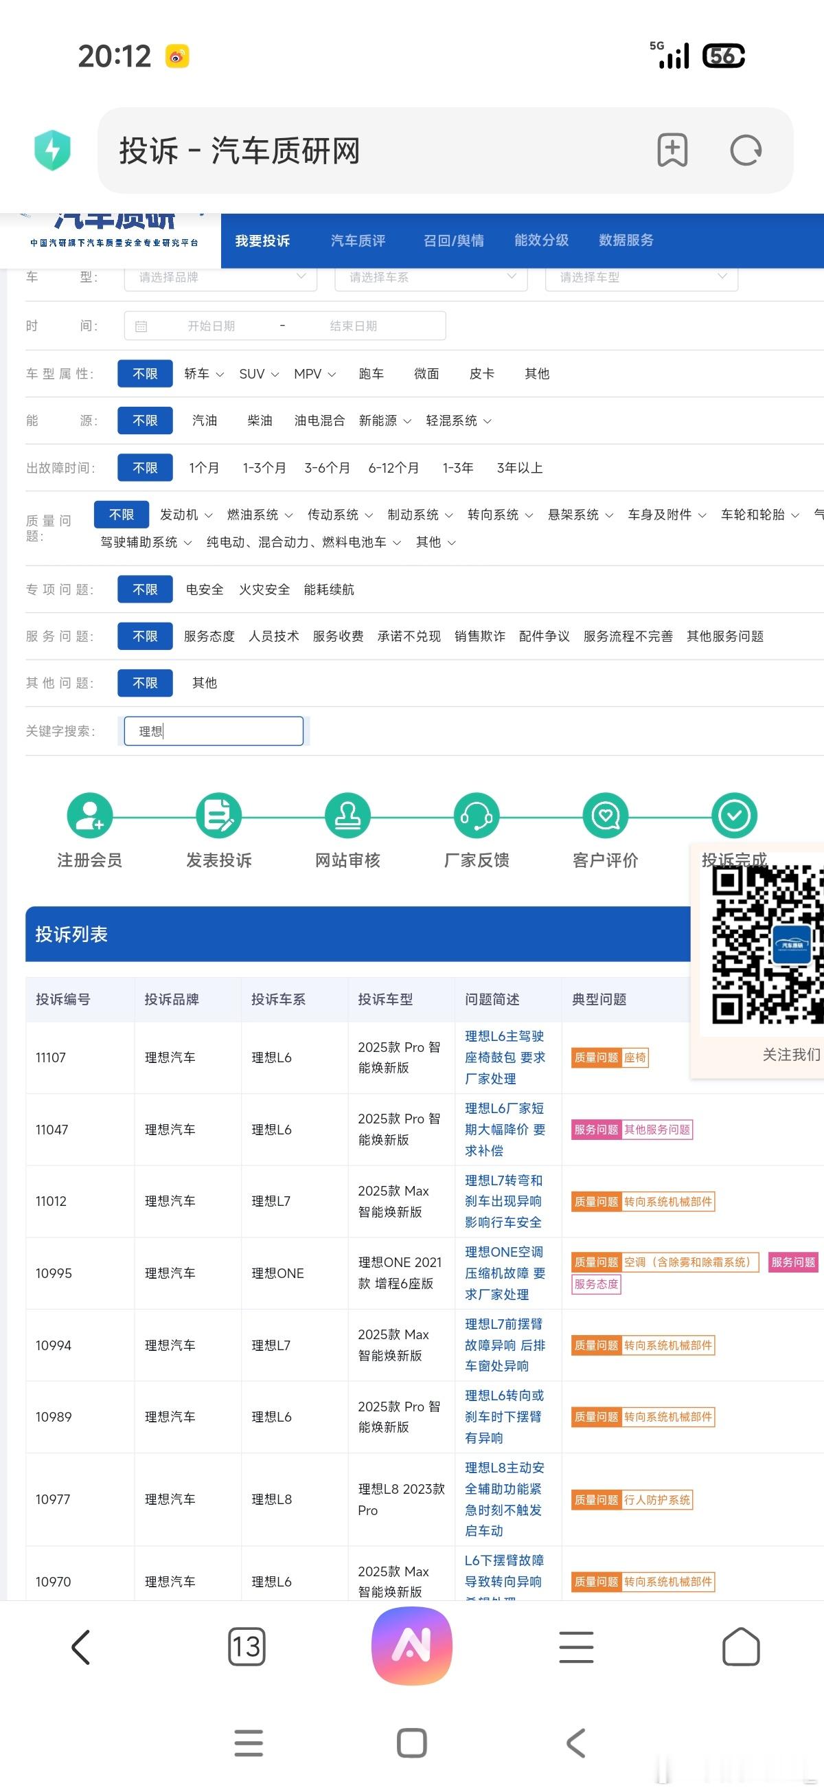This screenshot has height=1792, width=824.
Task: Open the 请选择品牌 dropdown
Action: (x=220, y=277)
